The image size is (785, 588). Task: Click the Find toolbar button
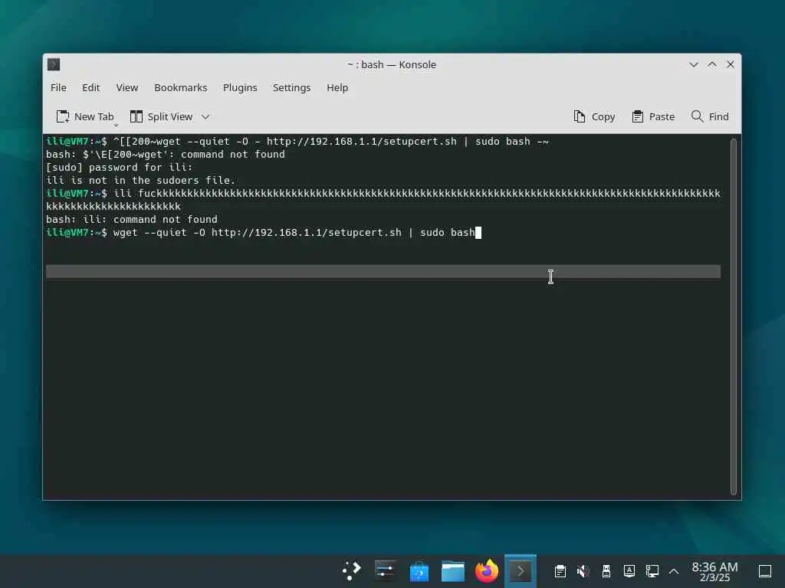pos(710,116)
